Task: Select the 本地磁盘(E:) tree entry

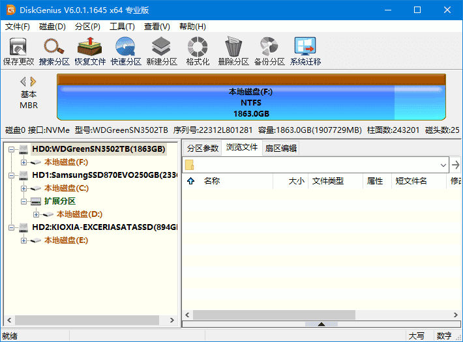Action: click(66, 240)
